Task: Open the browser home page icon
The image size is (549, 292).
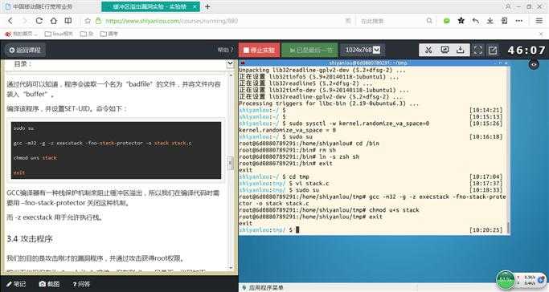Action: pyautogui.click(x=54, y=21)
